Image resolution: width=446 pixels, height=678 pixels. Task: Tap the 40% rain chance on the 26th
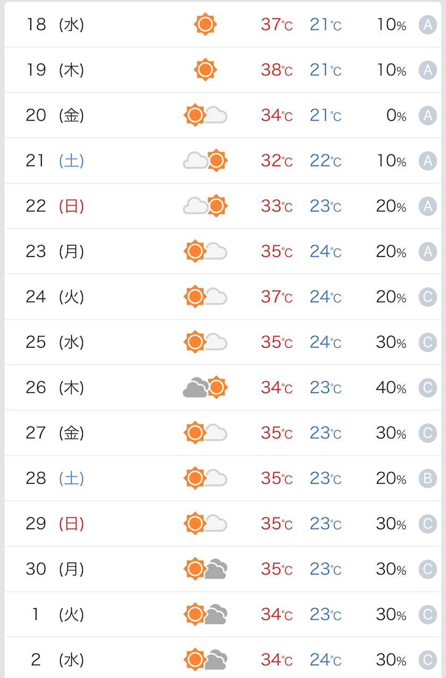pyautogui.click(x=391, y=388)
